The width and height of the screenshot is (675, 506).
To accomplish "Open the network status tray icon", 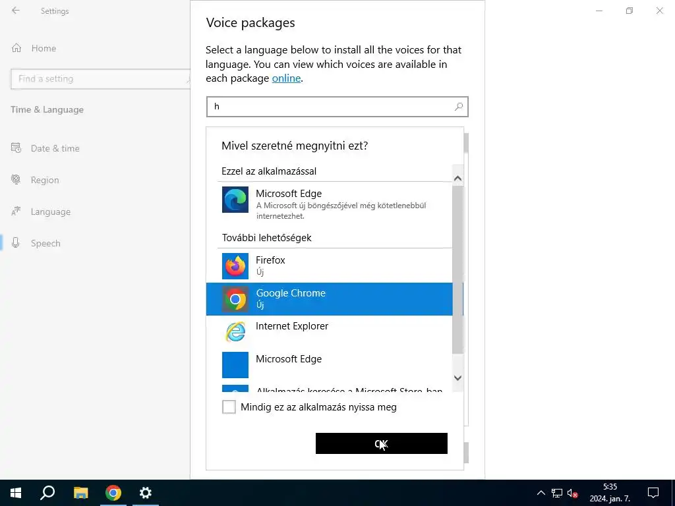I will pos(557,493).
